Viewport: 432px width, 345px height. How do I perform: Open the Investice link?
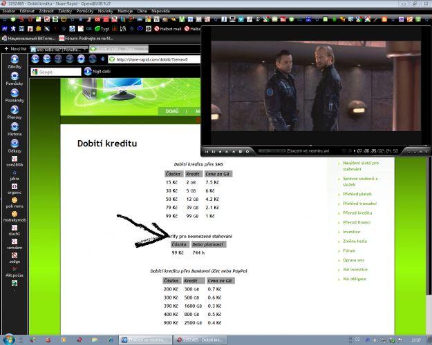[352, 232]
